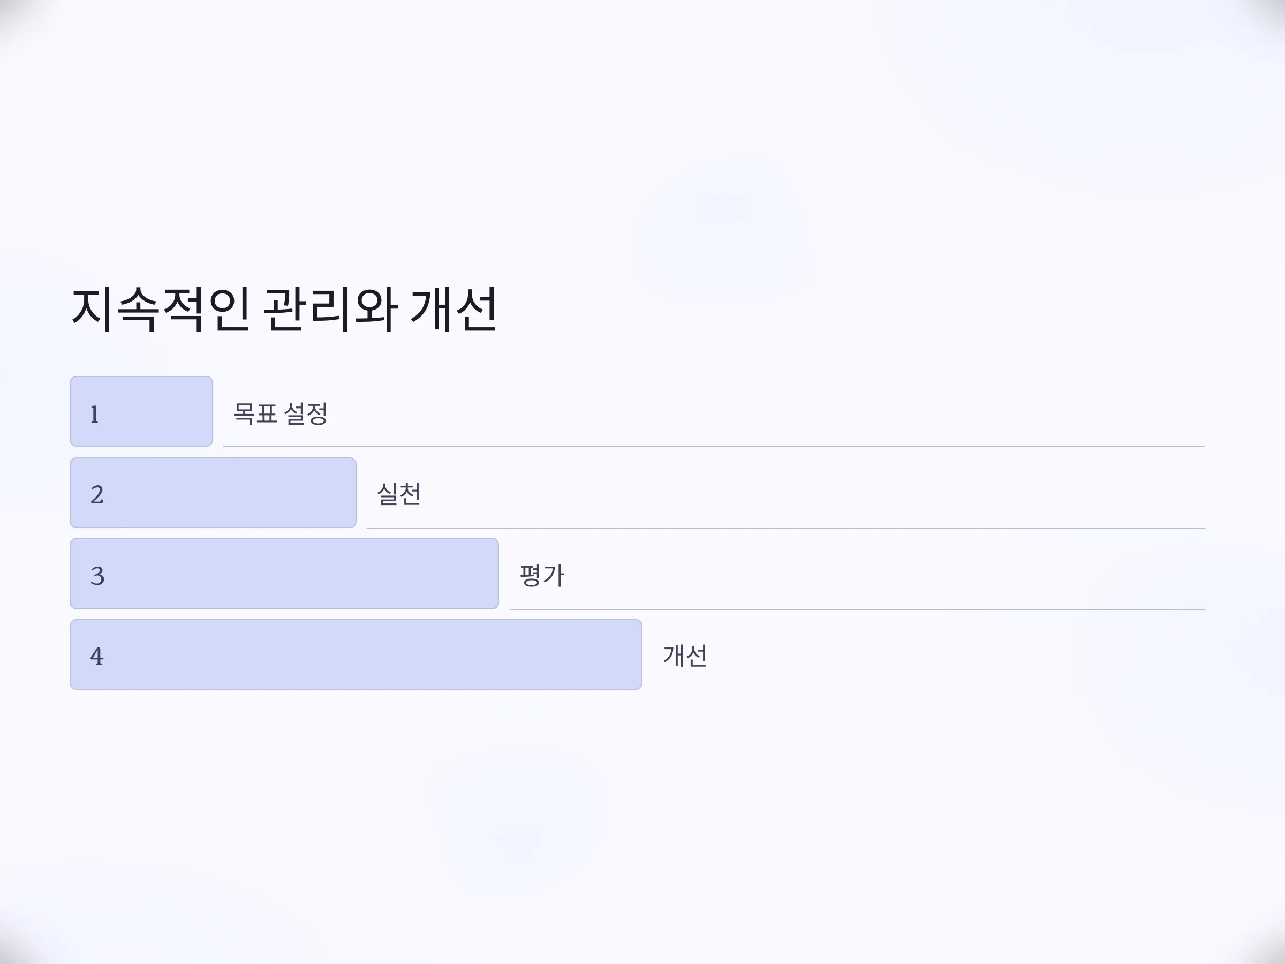This screenshot has width=1285, height=964.
Task: Click the "개선" label beside bar 4
Action: (685, 656)
